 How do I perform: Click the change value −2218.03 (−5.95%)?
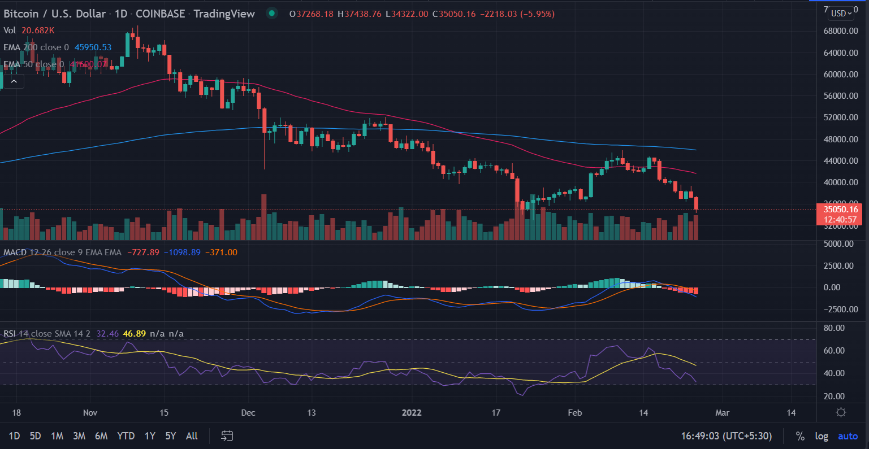pos(517,14)
